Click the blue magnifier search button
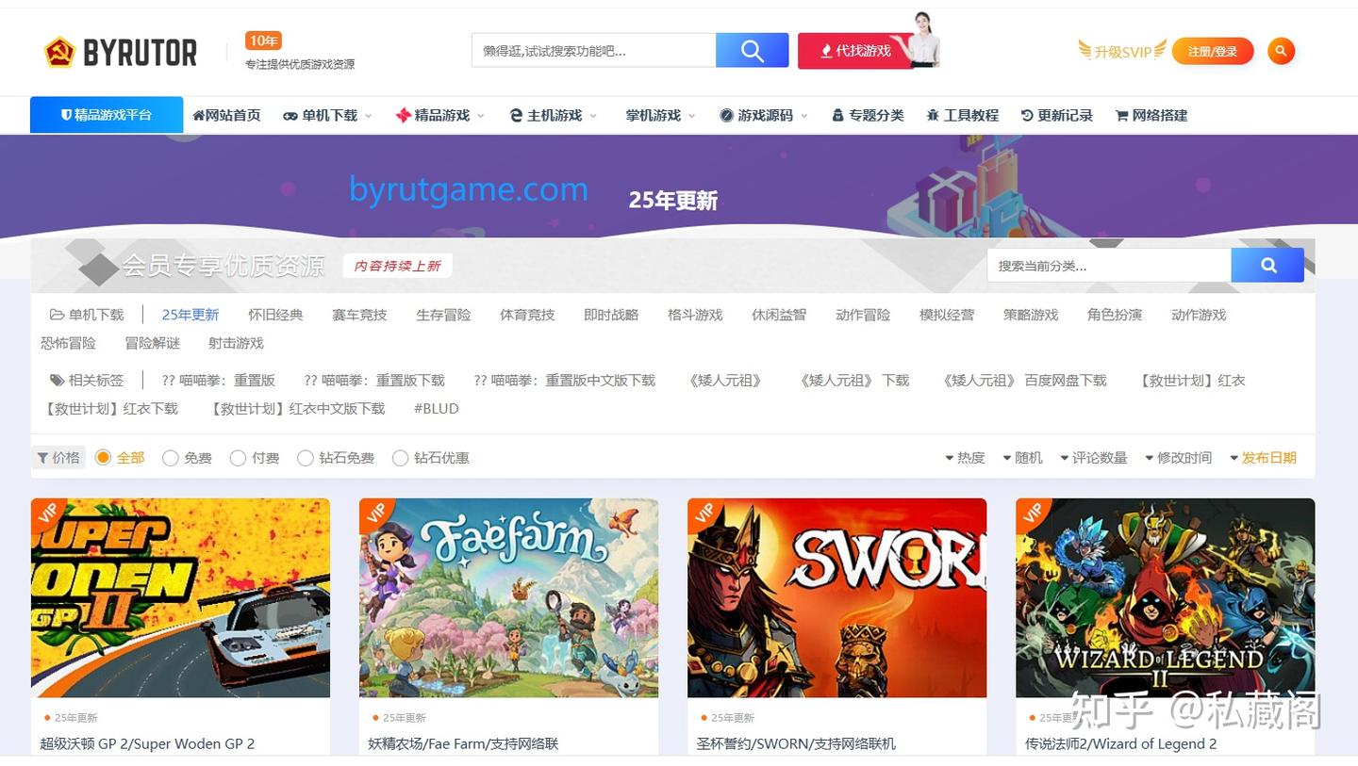 coord(752,49)
